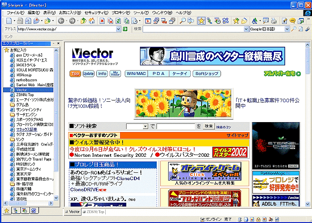
Task: Click the last icon in status bar icon row
Action: 277,220
